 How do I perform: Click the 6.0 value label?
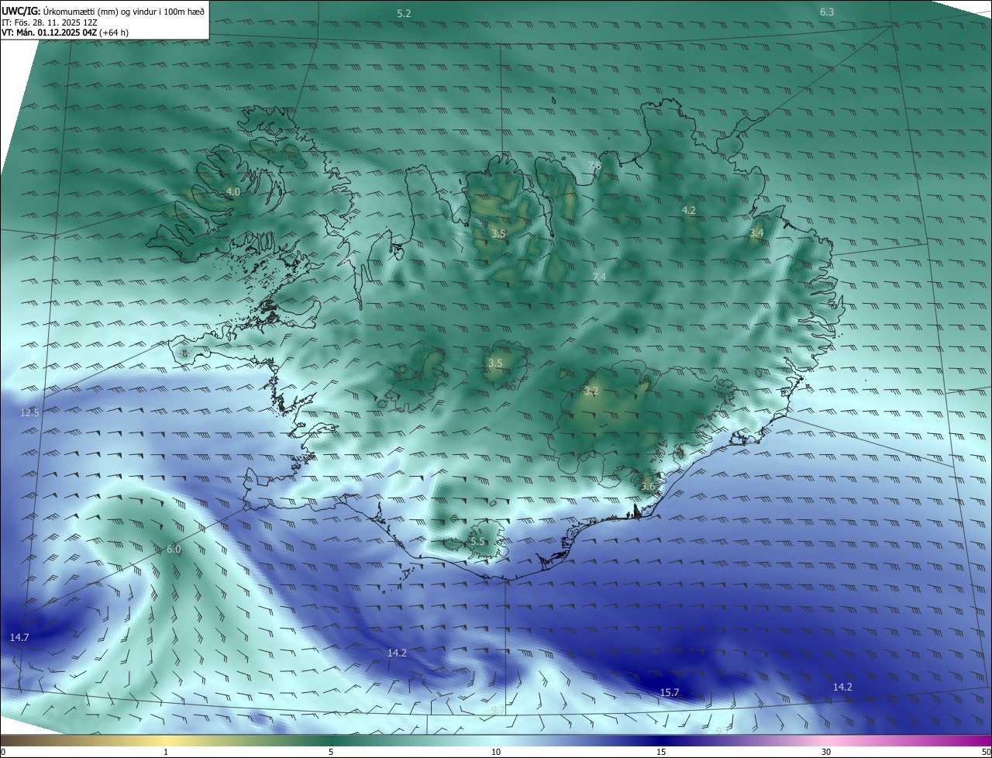174,550
